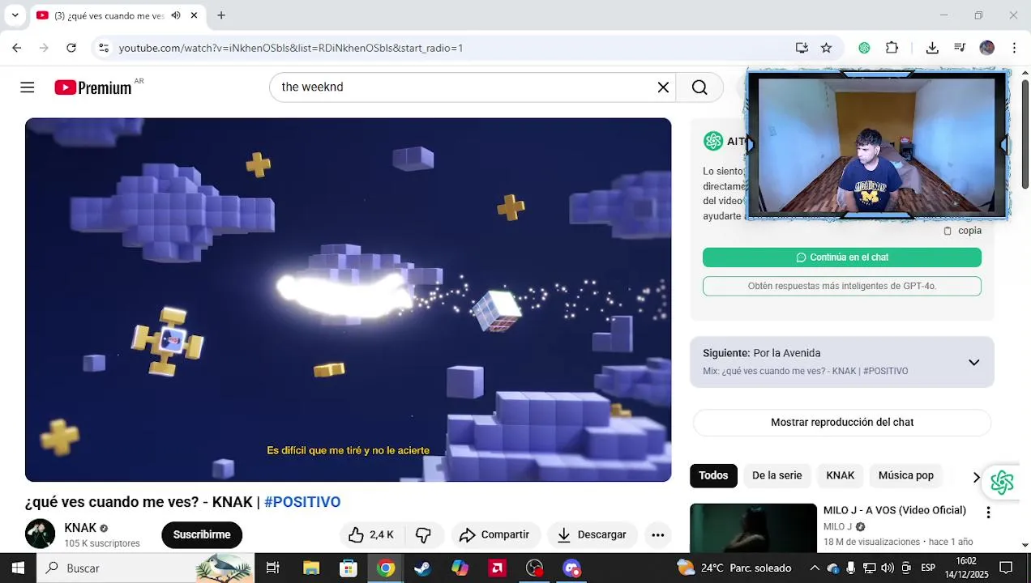This screenshot has height=583, width=1031.
Task: Run search with the magnifier button
Action: 699,87
